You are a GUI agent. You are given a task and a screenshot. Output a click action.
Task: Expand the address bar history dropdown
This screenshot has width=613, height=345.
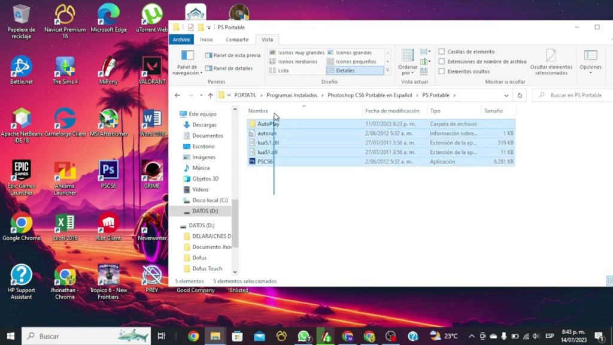tap(506, 95)
